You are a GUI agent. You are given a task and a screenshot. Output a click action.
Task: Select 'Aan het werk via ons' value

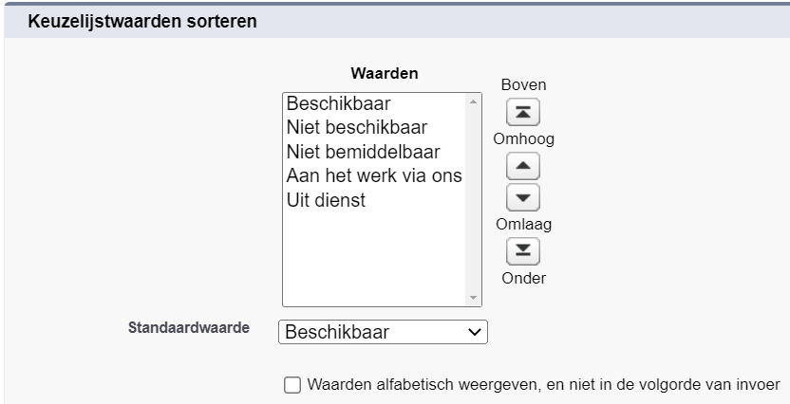click(374, 176)
